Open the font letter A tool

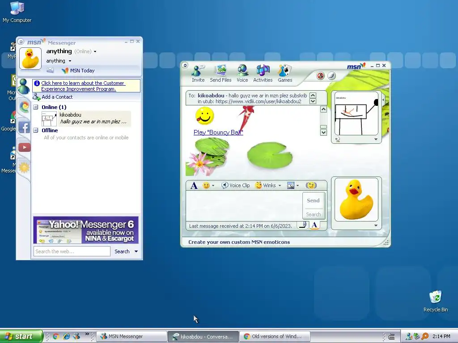[x=194, y=185]
